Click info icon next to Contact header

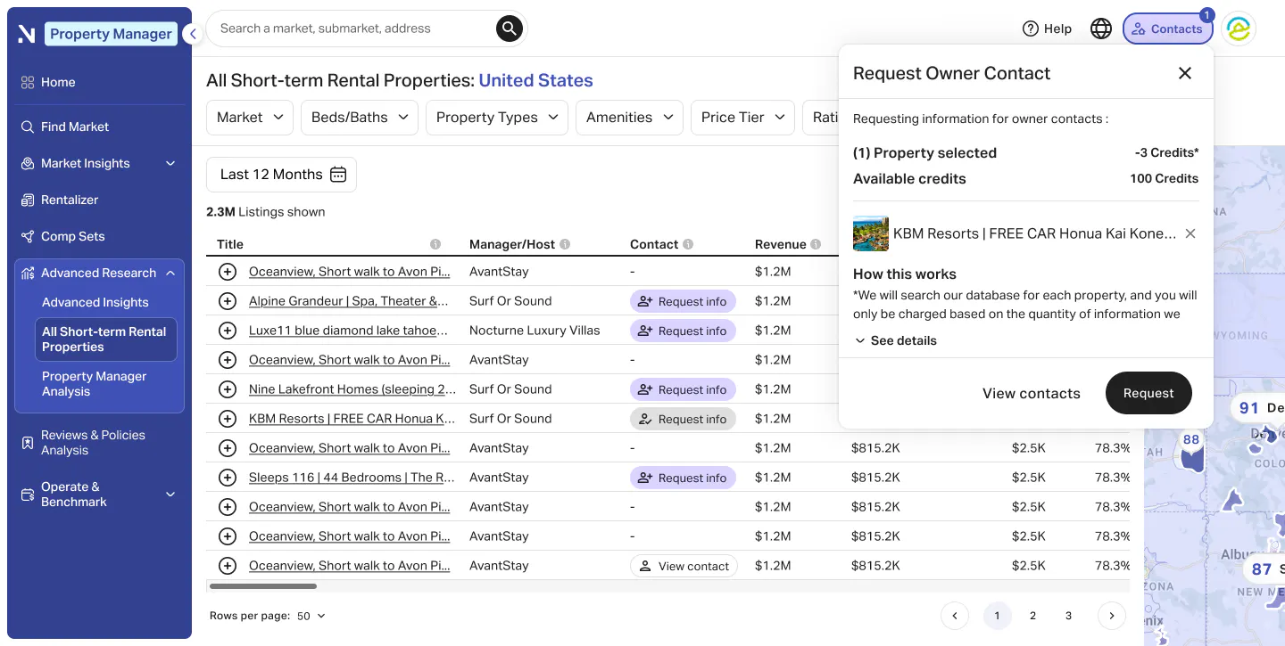688,244
